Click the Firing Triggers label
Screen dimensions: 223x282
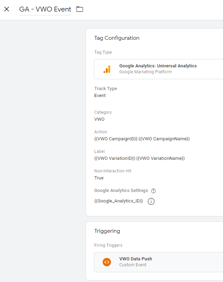[x=108, y=245]
